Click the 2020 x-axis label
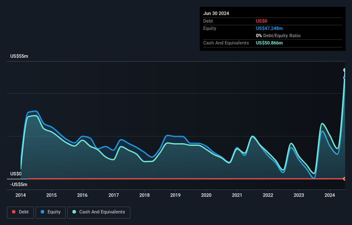The image size is (352, 225). pyautogui.click(x=206, y=195)
